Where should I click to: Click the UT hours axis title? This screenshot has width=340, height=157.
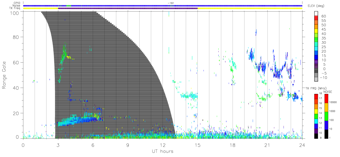[163, 151]
